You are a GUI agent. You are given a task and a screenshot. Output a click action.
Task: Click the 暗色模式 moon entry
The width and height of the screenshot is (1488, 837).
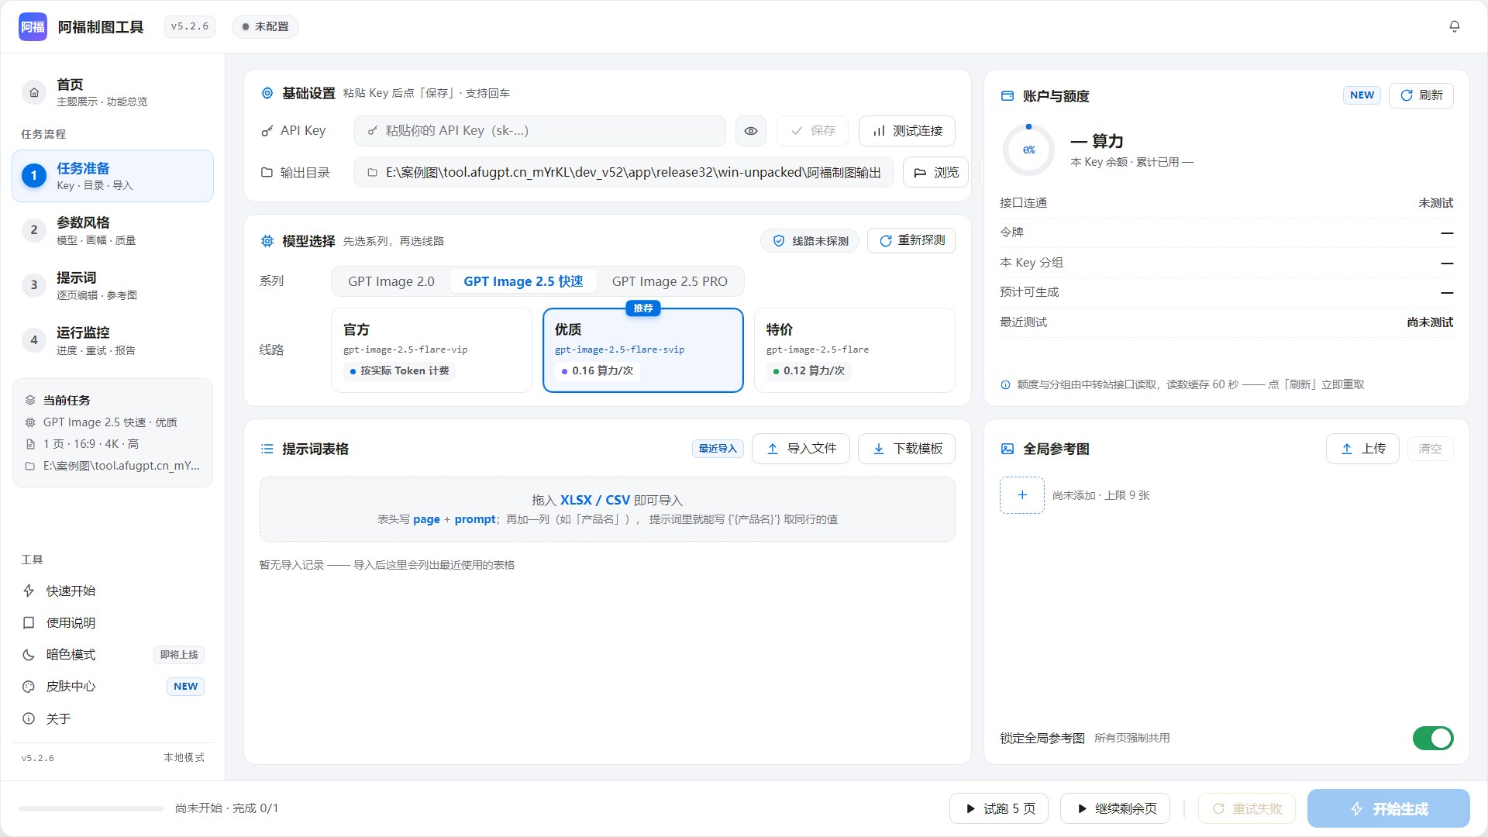[113, 655]
